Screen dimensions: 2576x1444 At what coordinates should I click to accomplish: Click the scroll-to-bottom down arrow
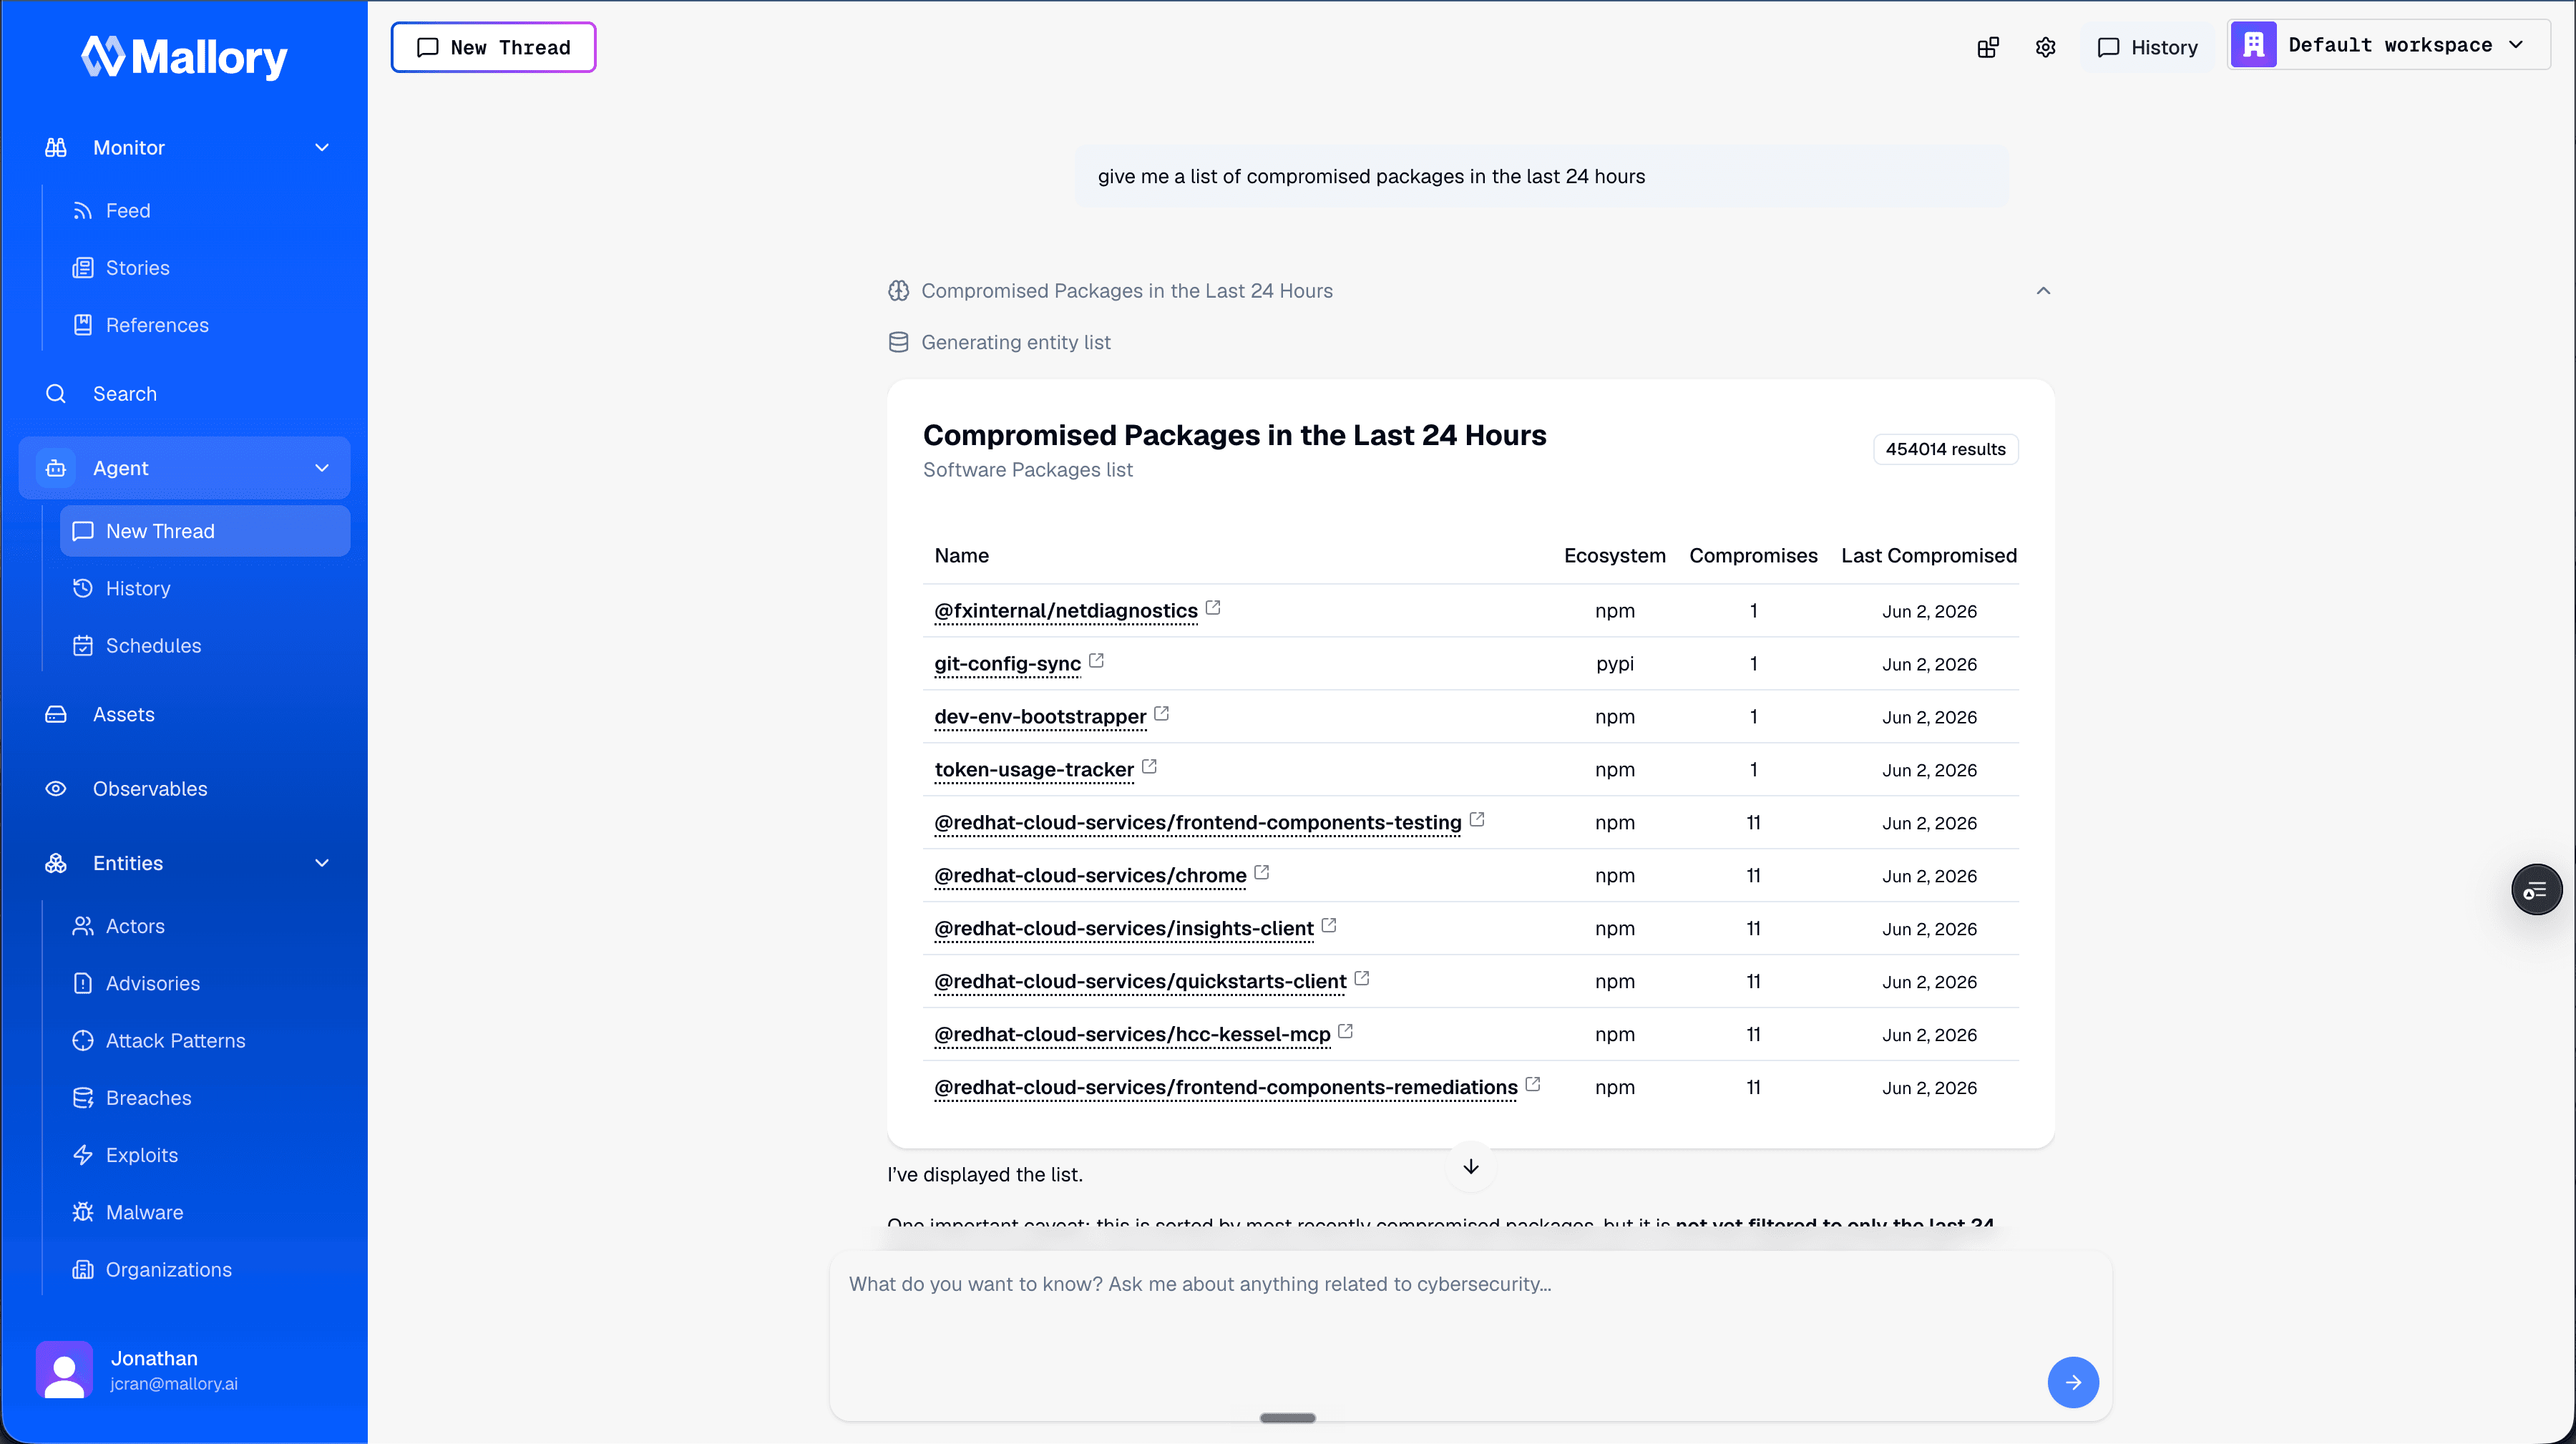(x=1471, y=1167)
